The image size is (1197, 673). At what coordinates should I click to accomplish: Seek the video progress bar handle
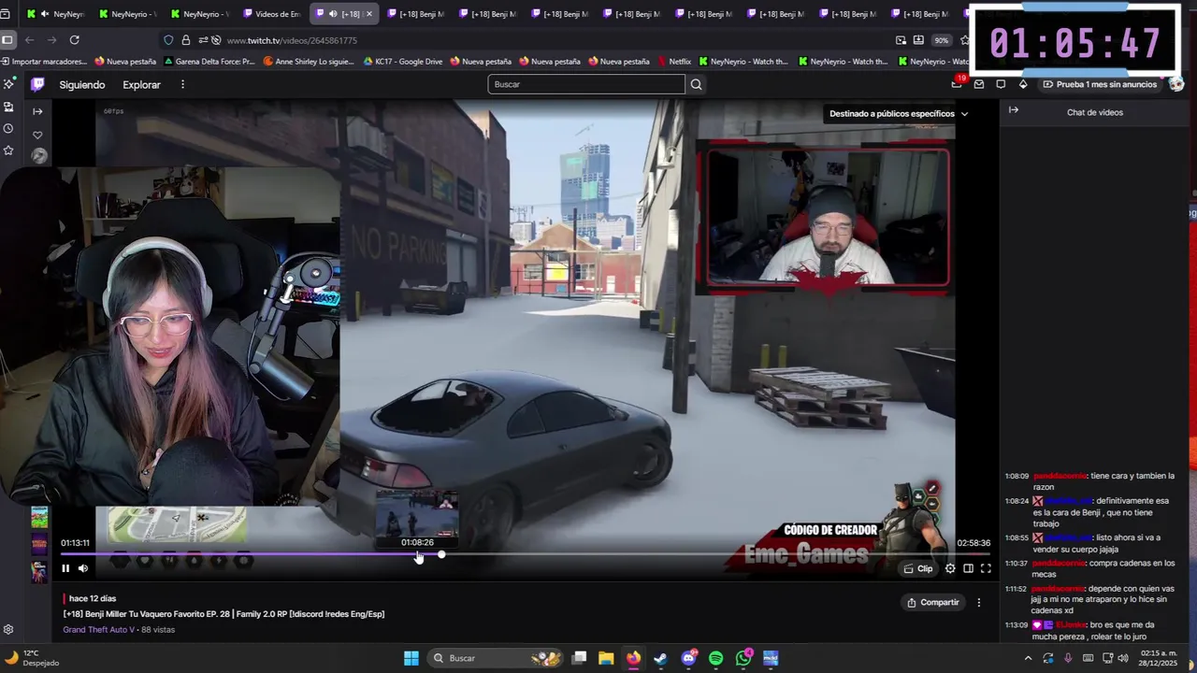pos(441,555)
